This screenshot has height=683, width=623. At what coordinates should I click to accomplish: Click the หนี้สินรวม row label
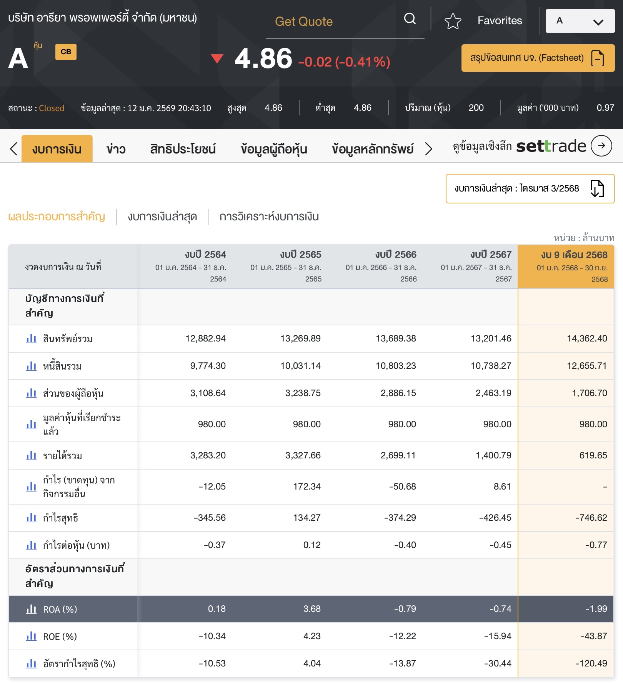coord(62,366)
